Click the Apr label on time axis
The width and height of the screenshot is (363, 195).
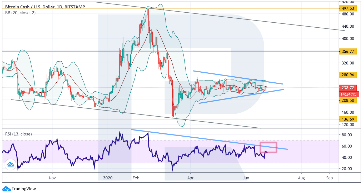click(190, 178)
